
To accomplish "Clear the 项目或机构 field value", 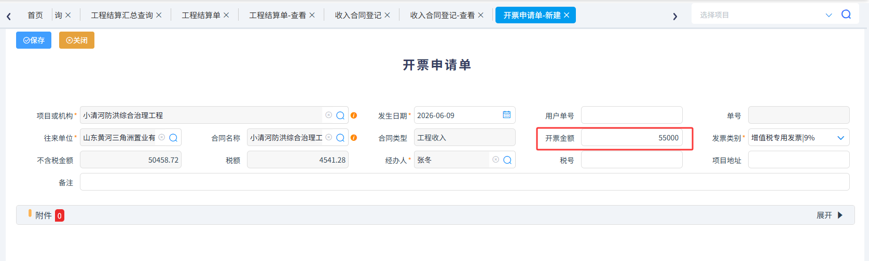I will click(328, 115).
